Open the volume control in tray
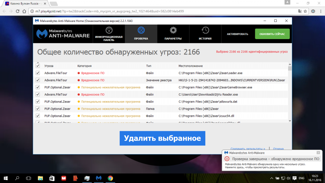325x183 pixels. tap(289, 178)
